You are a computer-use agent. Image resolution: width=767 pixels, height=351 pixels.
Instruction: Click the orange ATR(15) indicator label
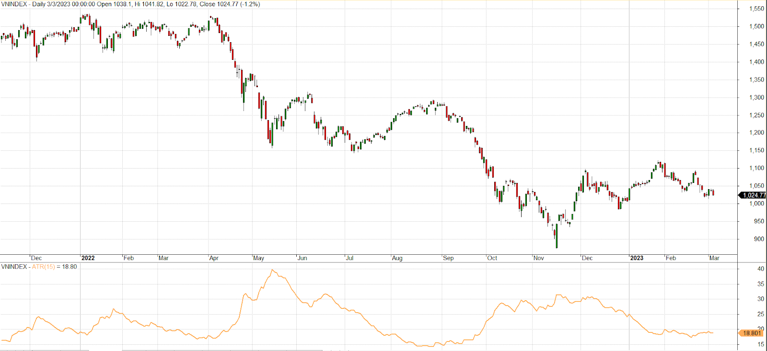pos(43,267)
